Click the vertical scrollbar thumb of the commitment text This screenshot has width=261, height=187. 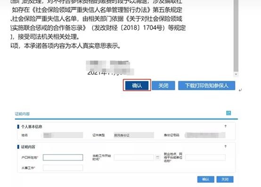coord(236,35)
